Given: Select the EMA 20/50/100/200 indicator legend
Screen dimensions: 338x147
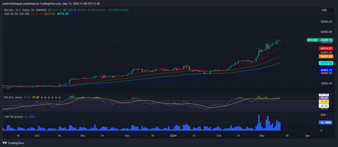Looking at the screenshot, I should [x=16, y=14].
